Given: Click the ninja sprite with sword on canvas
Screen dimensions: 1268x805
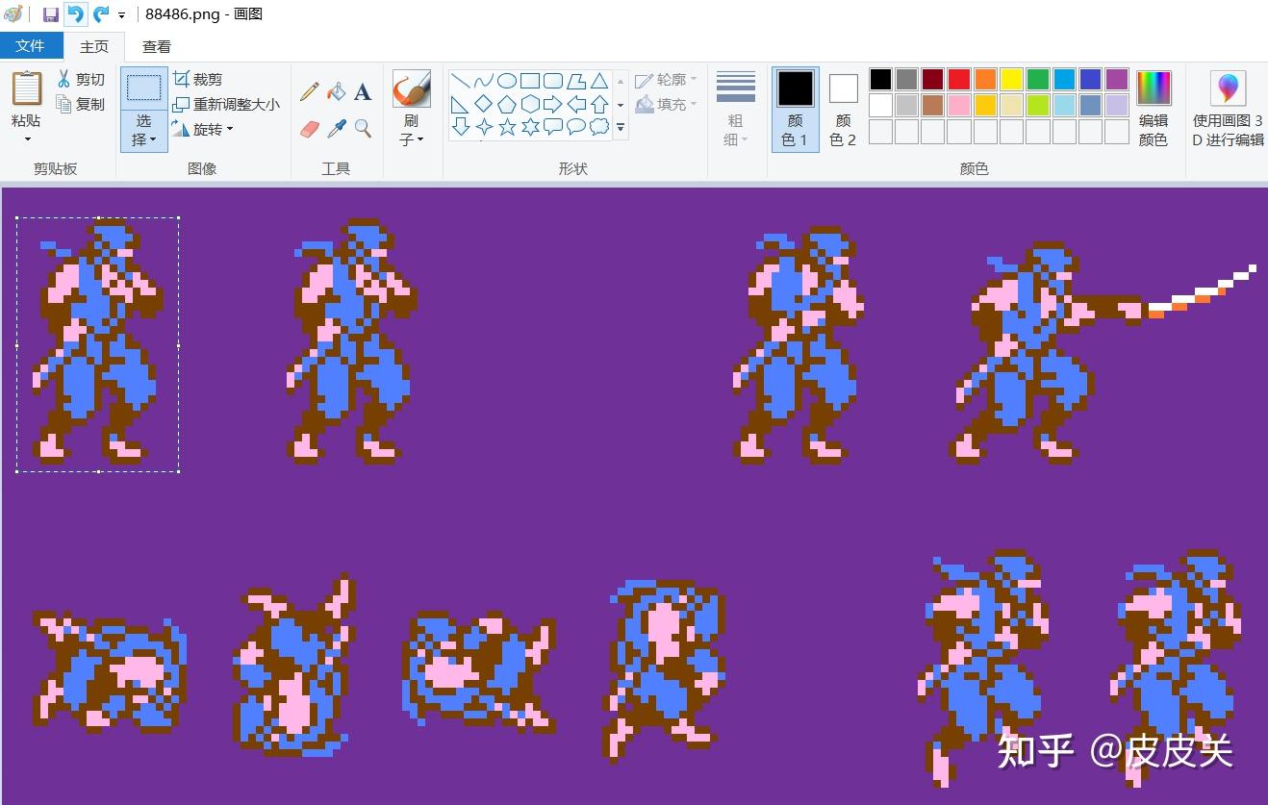Looking at the screenshot, I should [x=1103, y=352].
